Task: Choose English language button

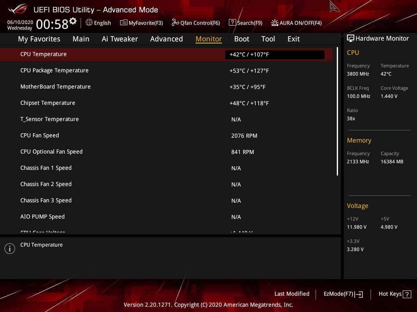Action: tap(102, 23)
